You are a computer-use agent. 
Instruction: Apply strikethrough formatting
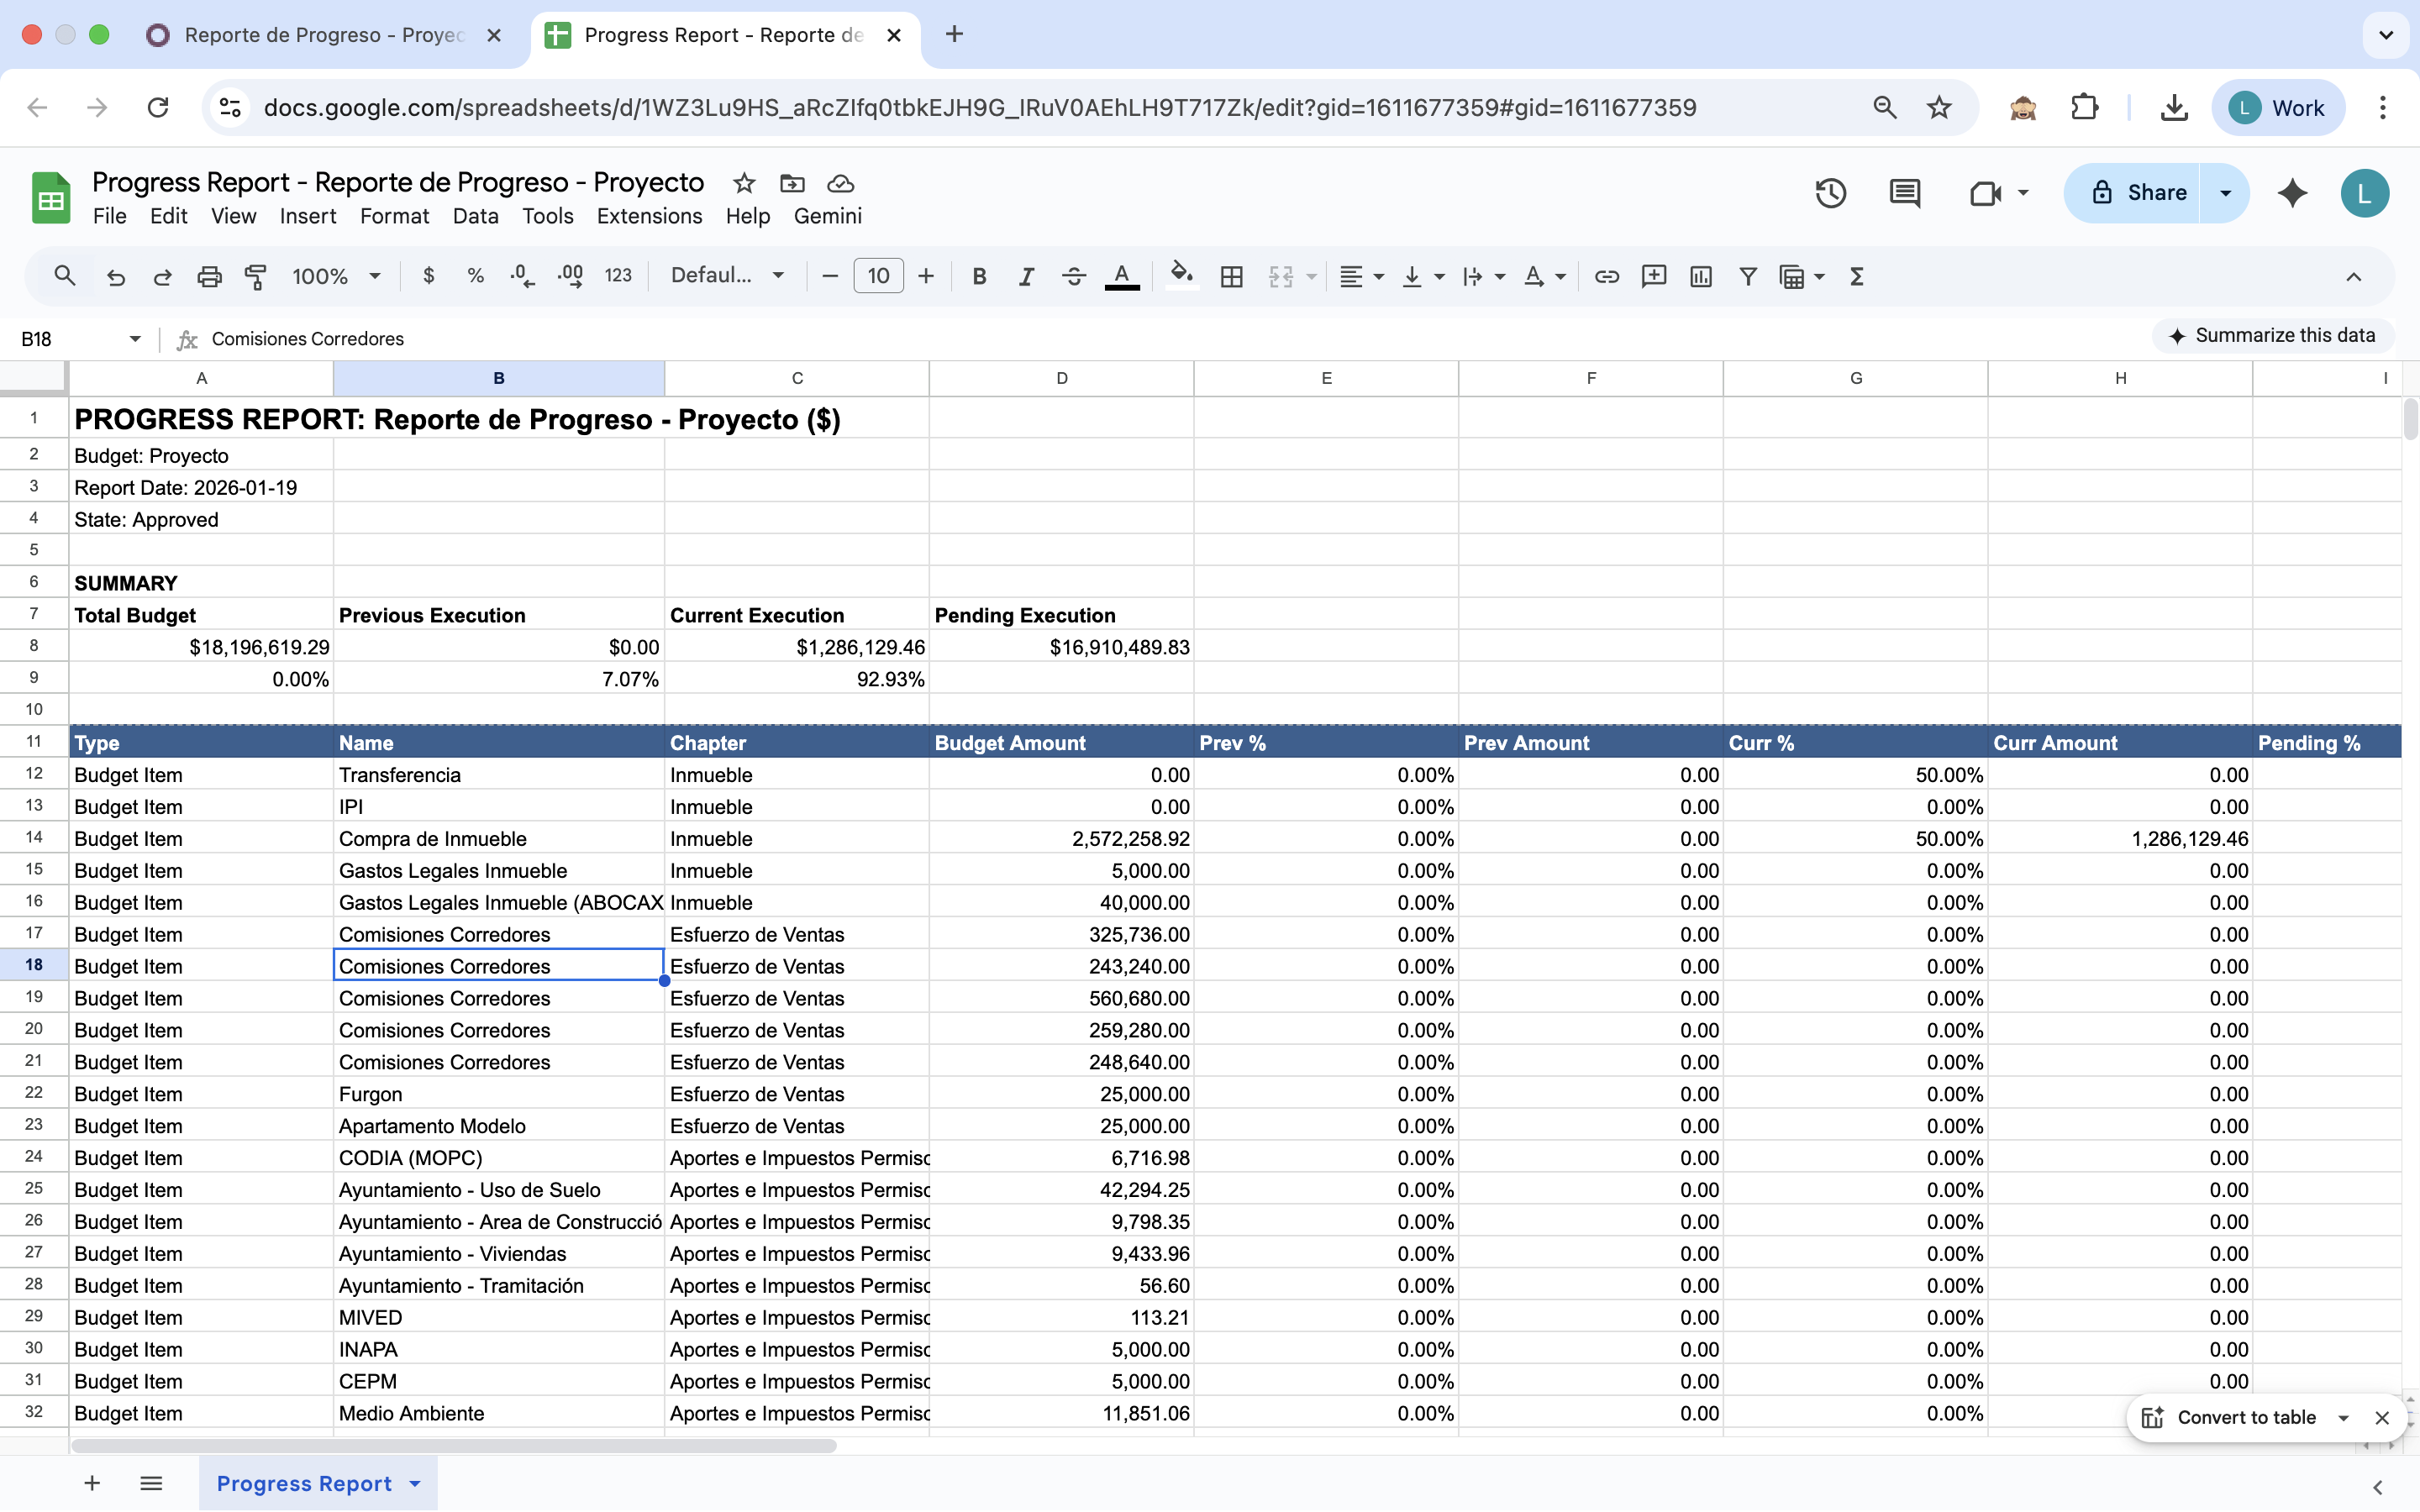tap(1073, 277)
